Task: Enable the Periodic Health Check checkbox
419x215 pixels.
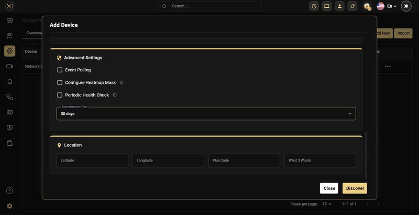Action: pos(60,95)
